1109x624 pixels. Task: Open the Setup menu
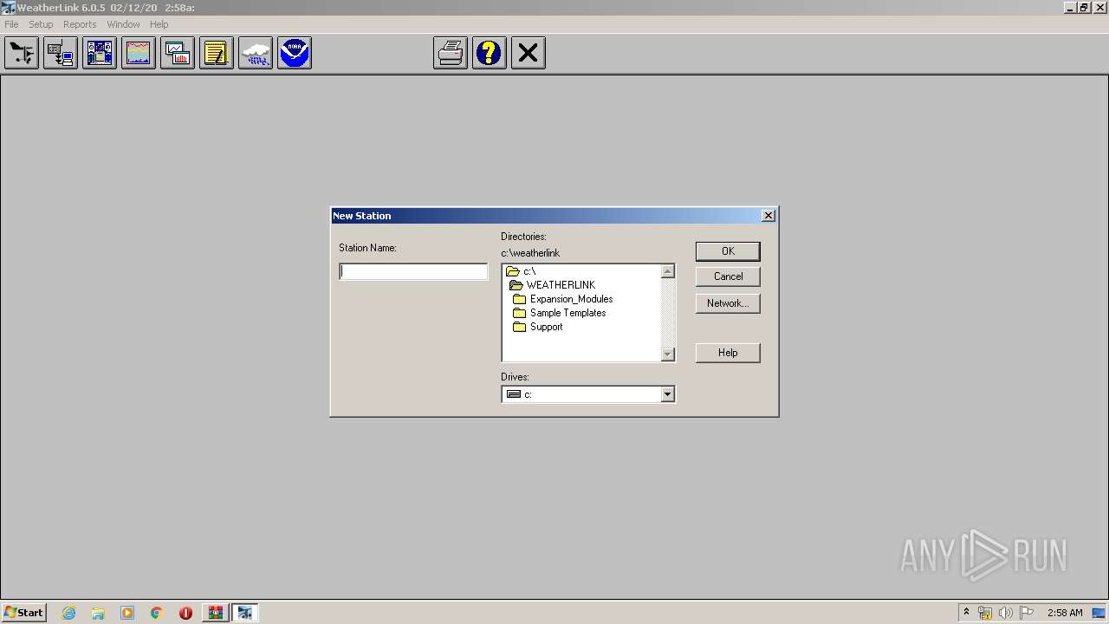pos(41,24)
